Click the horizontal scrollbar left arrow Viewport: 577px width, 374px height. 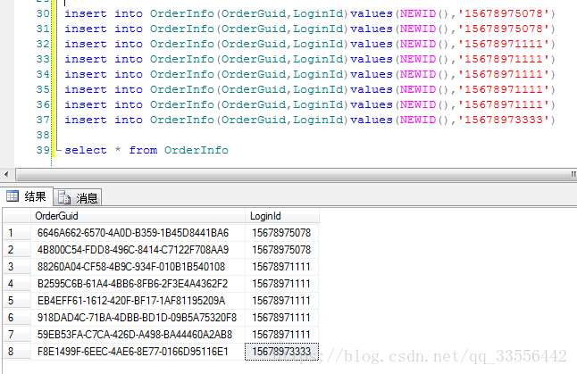(6, 174)
